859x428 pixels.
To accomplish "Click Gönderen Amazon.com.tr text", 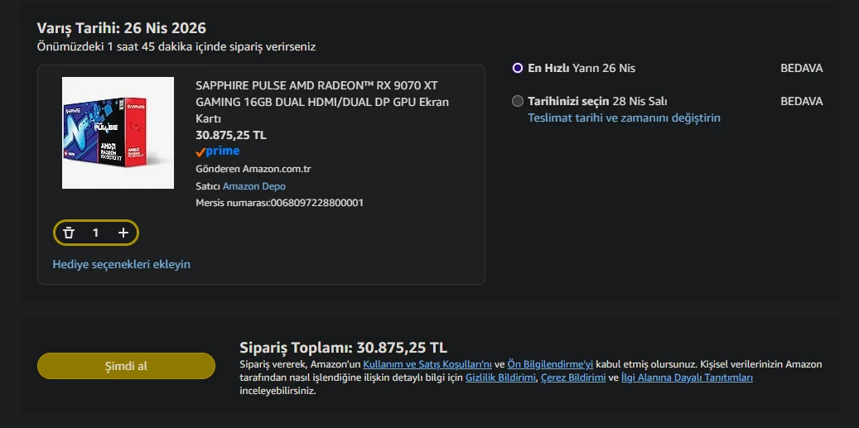I will (253, 169).
